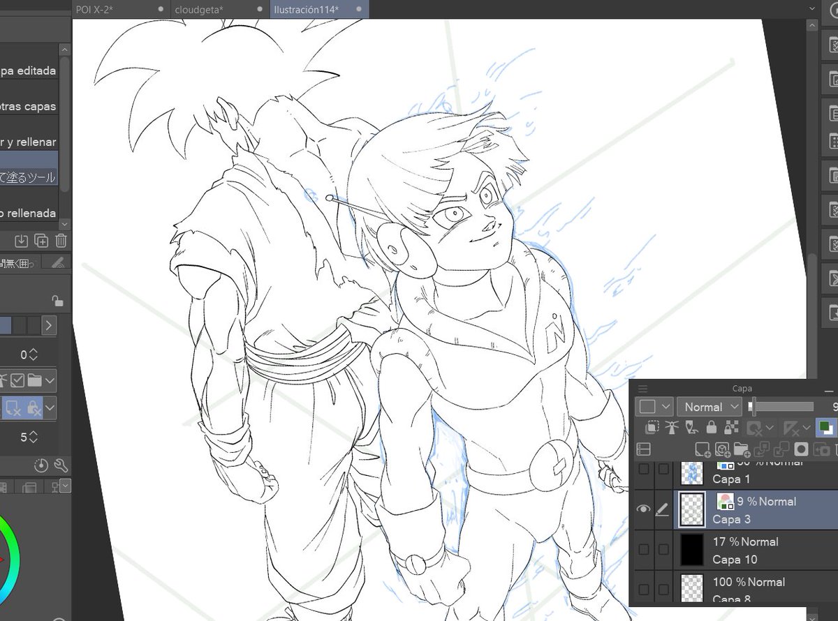Click merge with layer below icon
This screenshot has width=838, height=621.
click(x=781, y=450)
